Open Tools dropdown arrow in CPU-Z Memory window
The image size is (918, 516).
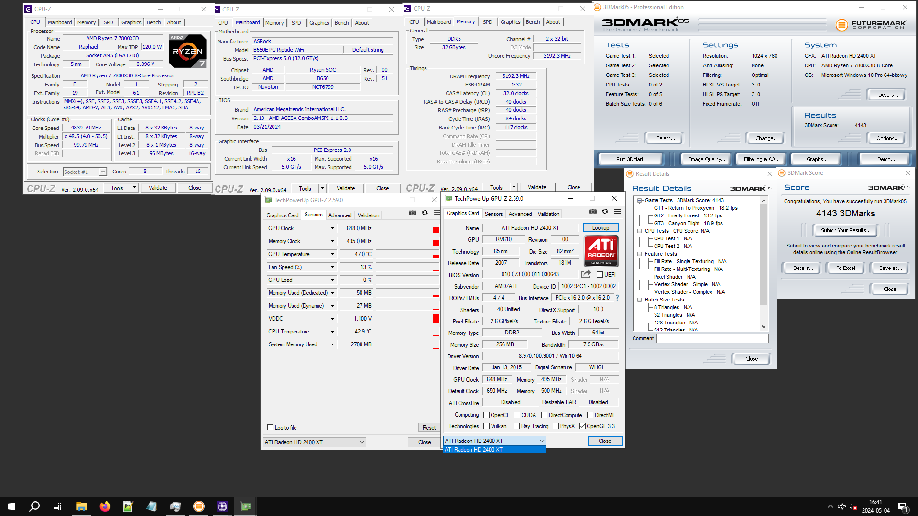click(x=514, y=187)
